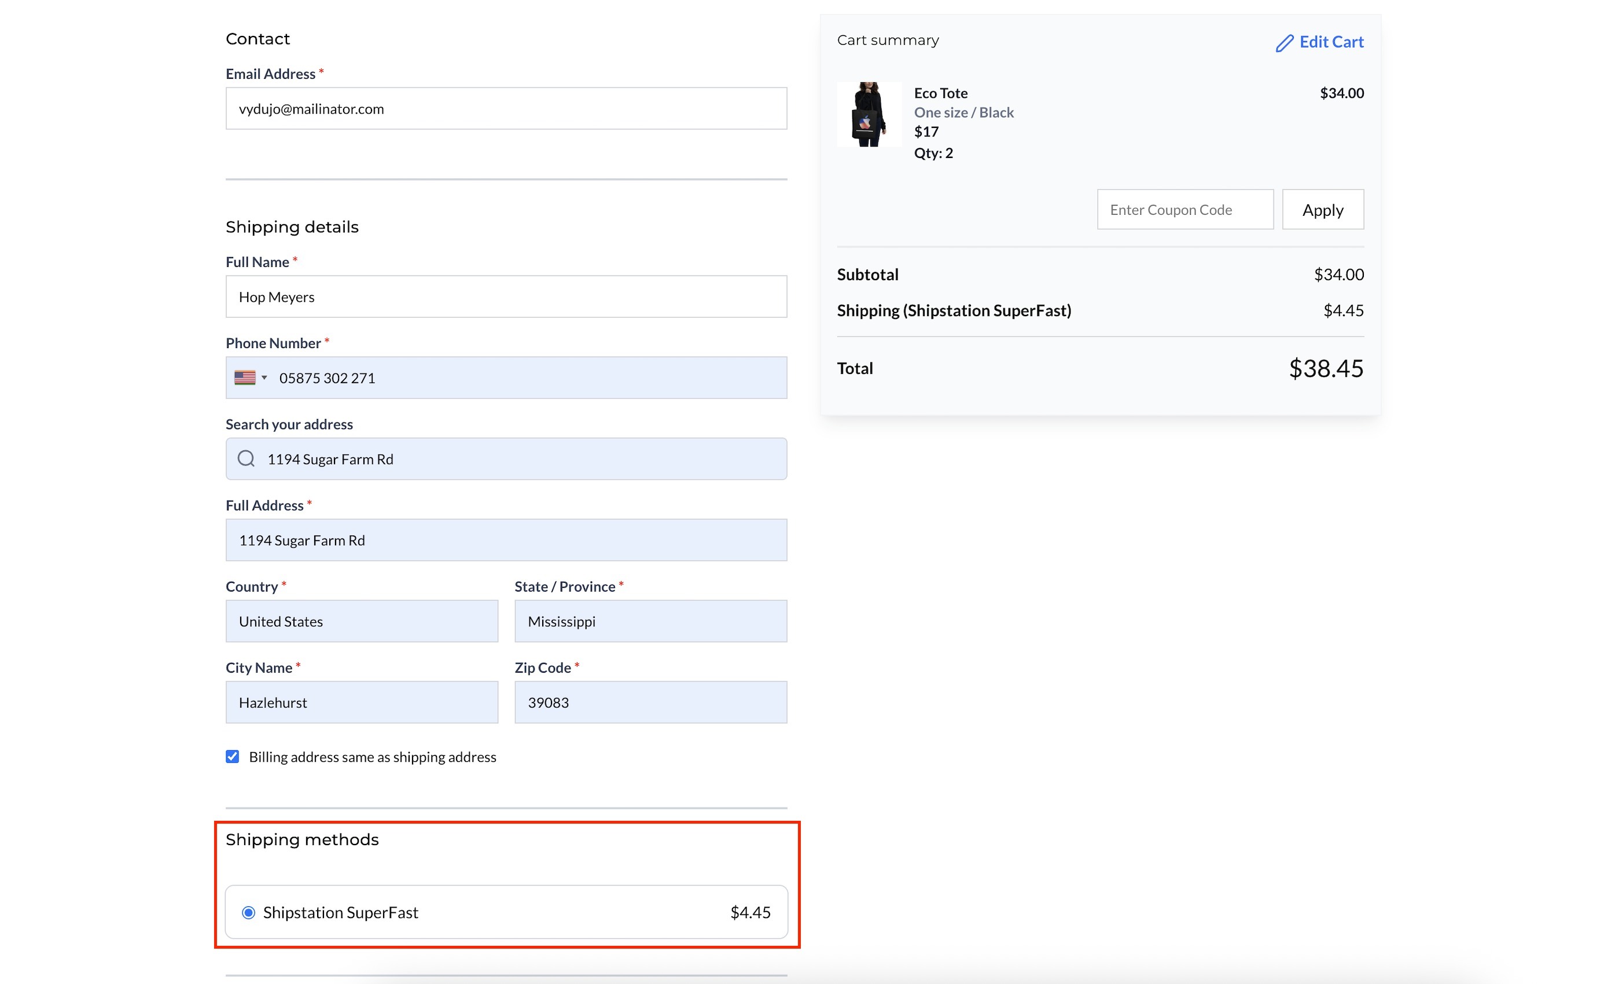The width and height of the screenshot is (1604, 984).
Task: Click the City Name field with Hazlehurst
Action: coord(361,703)
